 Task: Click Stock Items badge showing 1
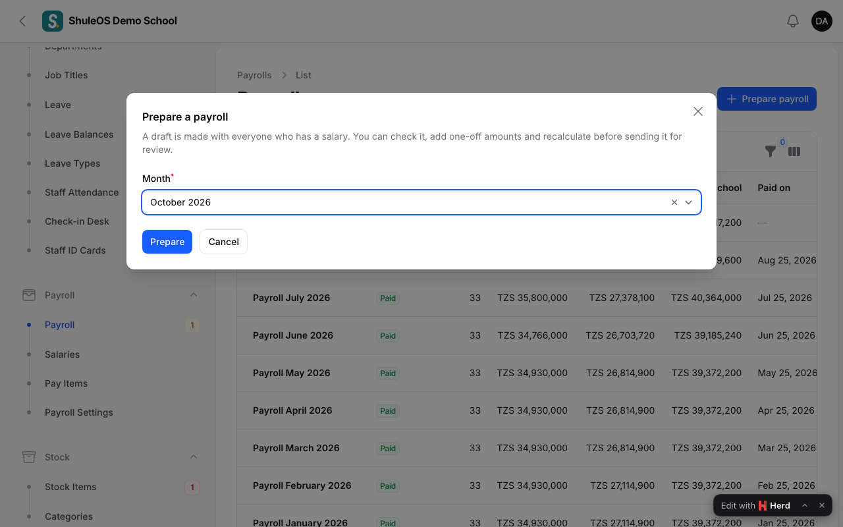pos(192,487)
